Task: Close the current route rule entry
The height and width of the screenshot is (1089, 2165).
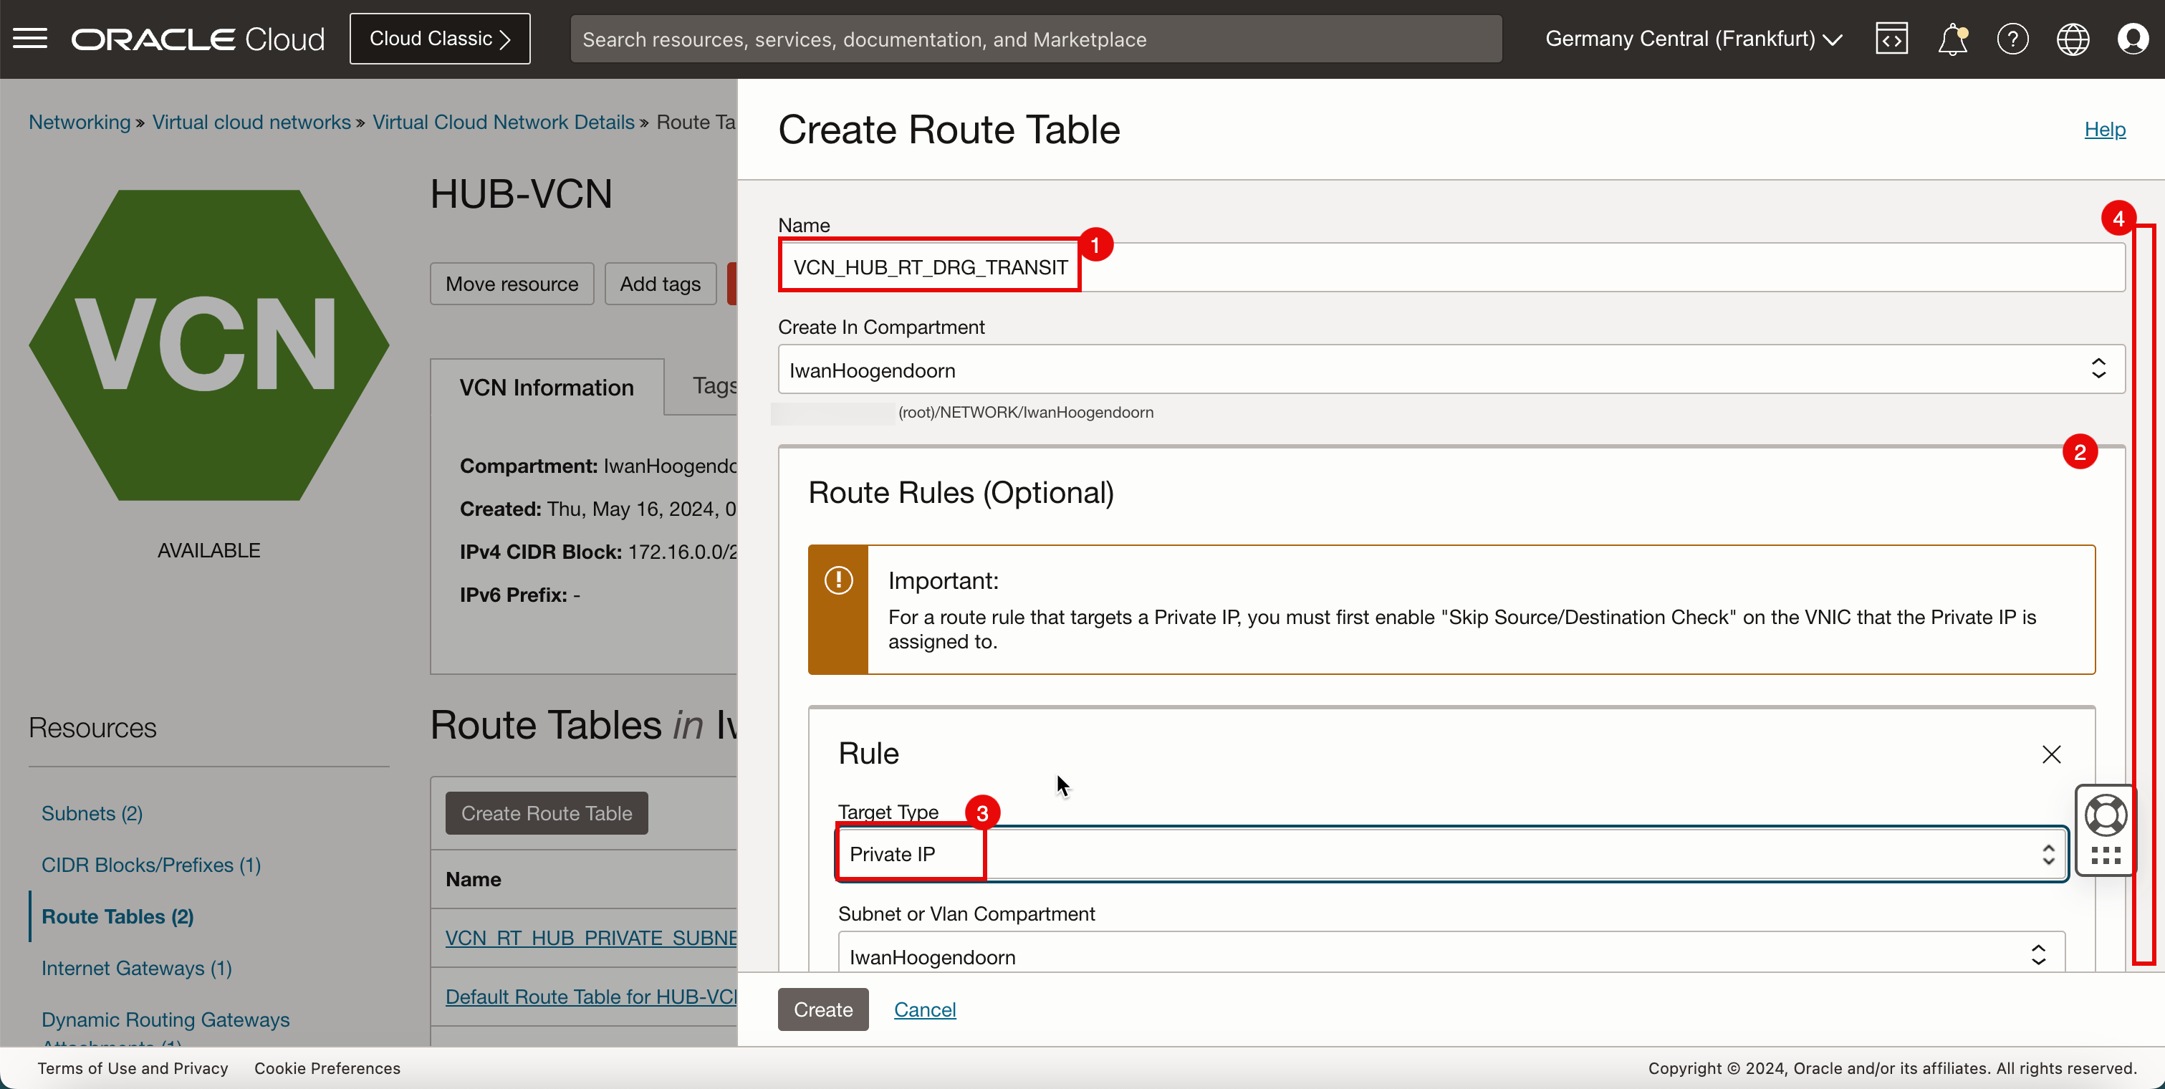Action: point(2051,754)
